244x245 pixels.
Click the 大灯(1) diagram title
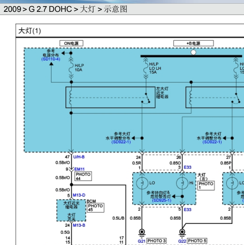click(30, 31)
